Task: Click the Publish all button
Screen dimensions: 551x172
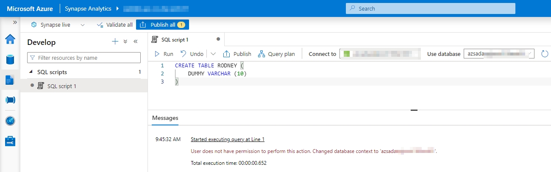Action: [162, 25]
